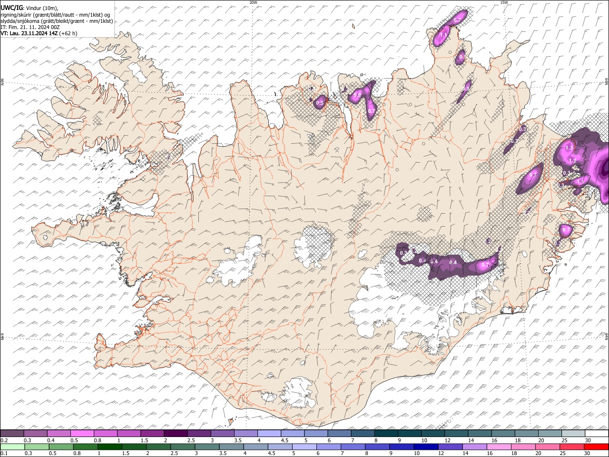Click the pale green 0.1 swatch in lower legend
Image resolution: width=609 pixels, height=457 pixels.
12,447
